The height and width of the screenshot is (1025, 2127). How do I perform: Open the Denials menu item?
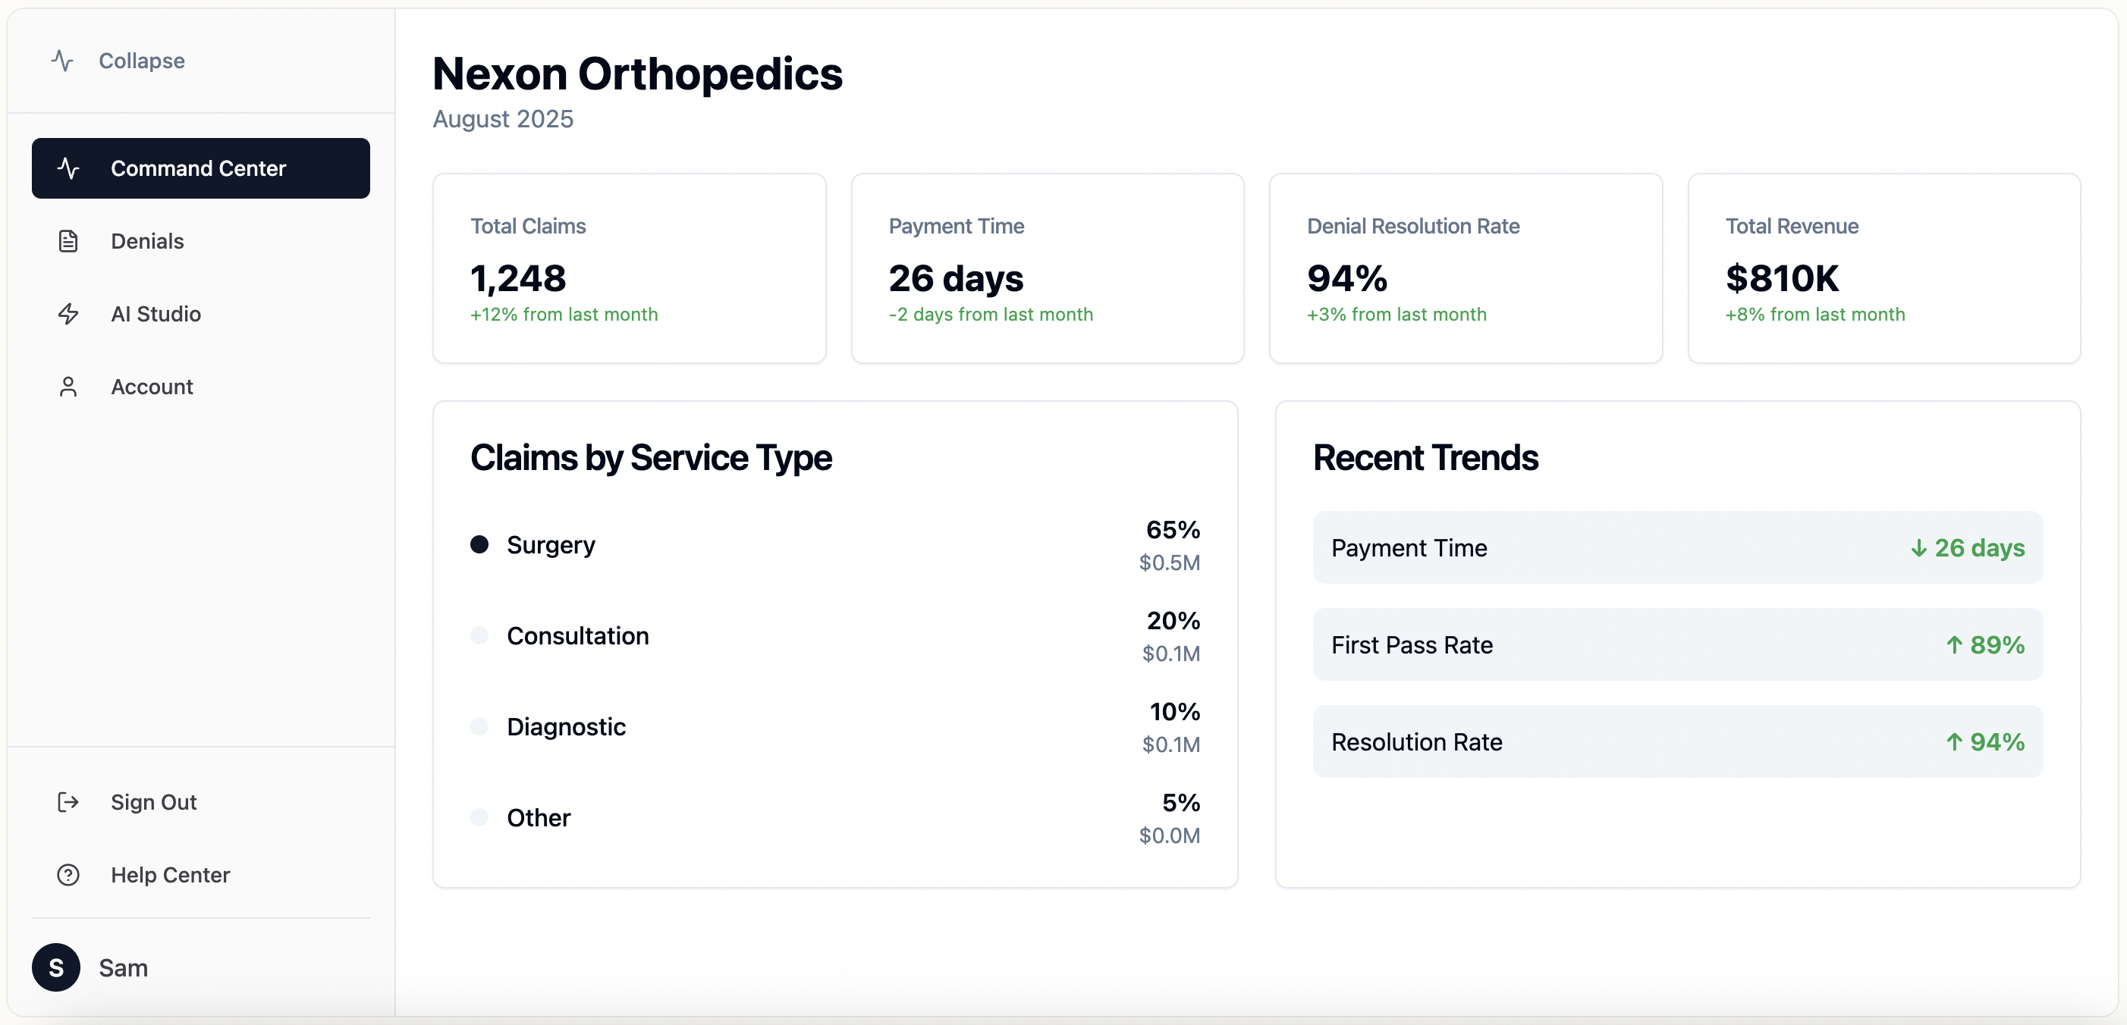pyautogui.click(x=147, y=241)
